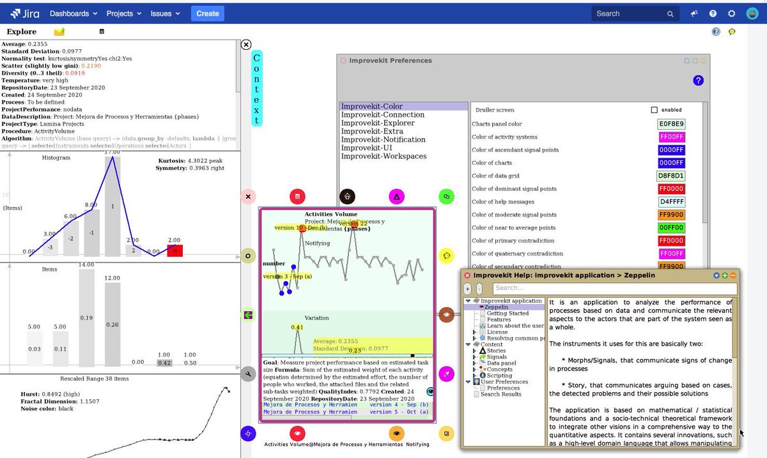Click the vertical Context tab
The height and width of the screenshot is (458, 767).
[256, 88]
